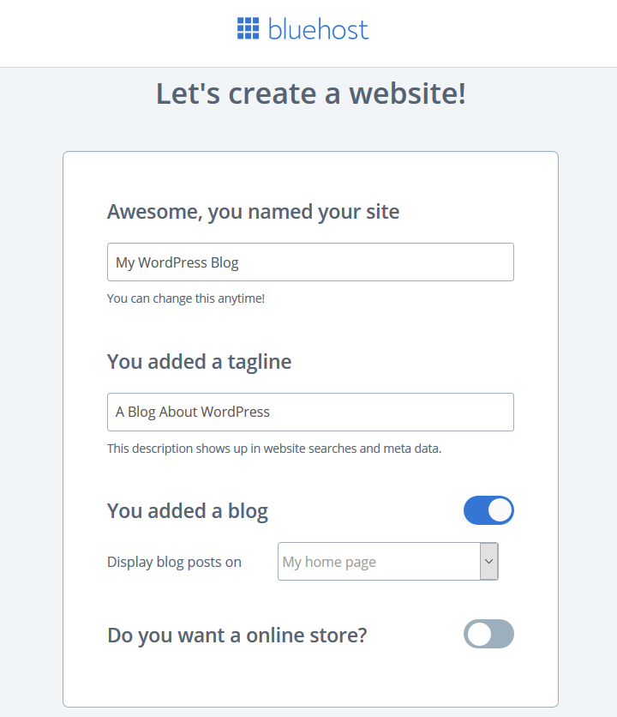
Task: Click the 'Display blog posts on' label
Action: click(174, 562)
